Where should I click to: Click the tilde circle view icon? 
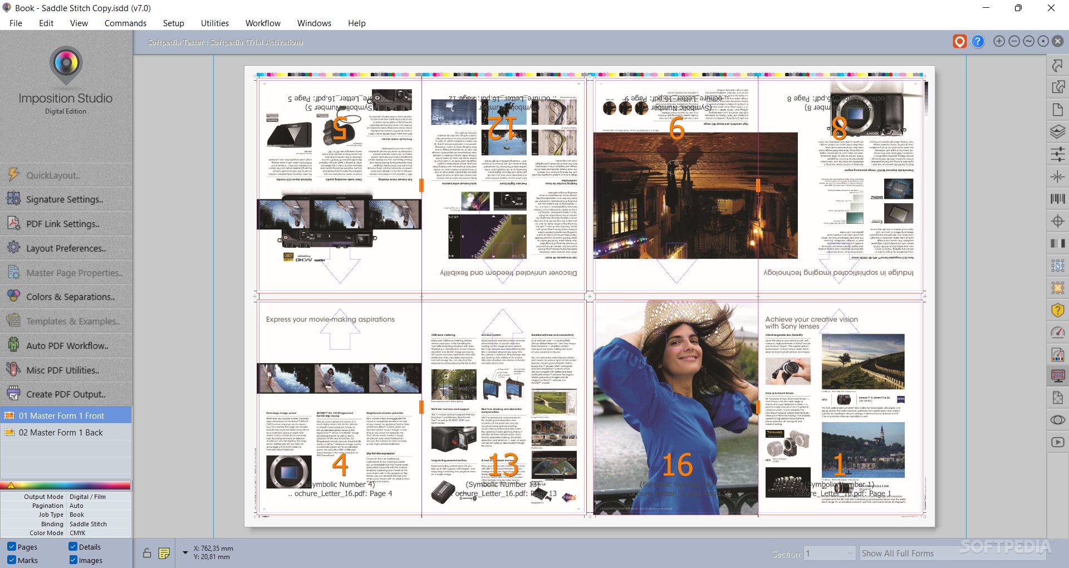pyautogui.click(x=1028, y=41)
